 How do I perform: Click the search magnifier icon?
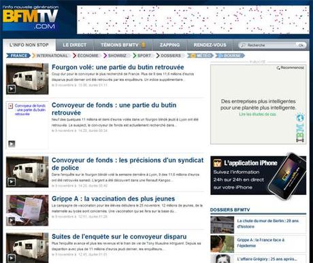pyautogui.click(x=243, y=46)
